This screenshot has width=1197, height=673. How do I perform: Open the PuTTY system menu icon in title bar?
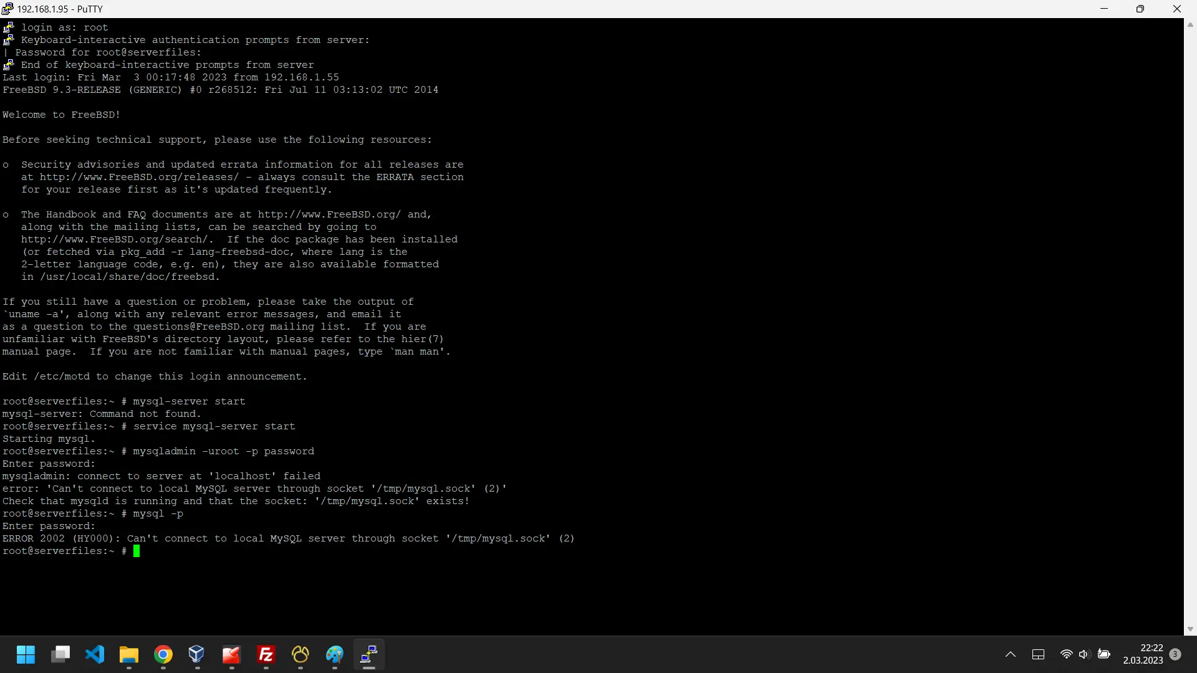click(x=7, y=9)
